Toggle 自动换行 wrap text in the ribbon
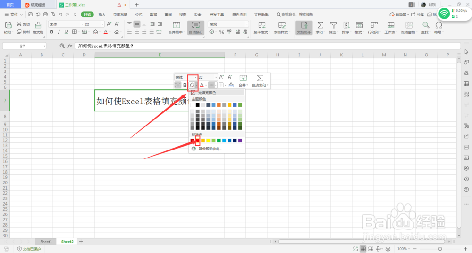Image resolution: width=472 pixels, height=253 pixels. (x=196, y=28)
